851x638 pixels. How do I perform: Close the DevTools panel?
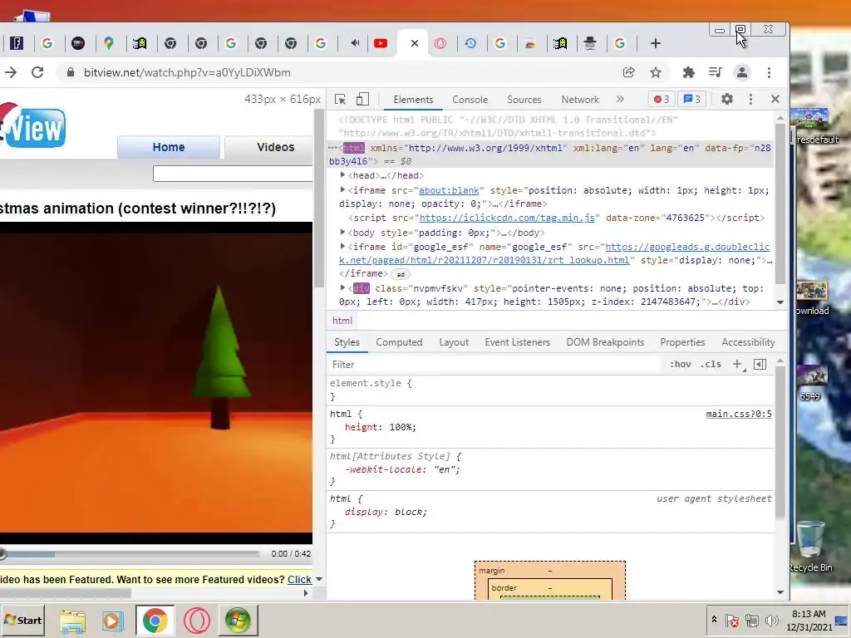pyautogui.click(x=775, y=99)
